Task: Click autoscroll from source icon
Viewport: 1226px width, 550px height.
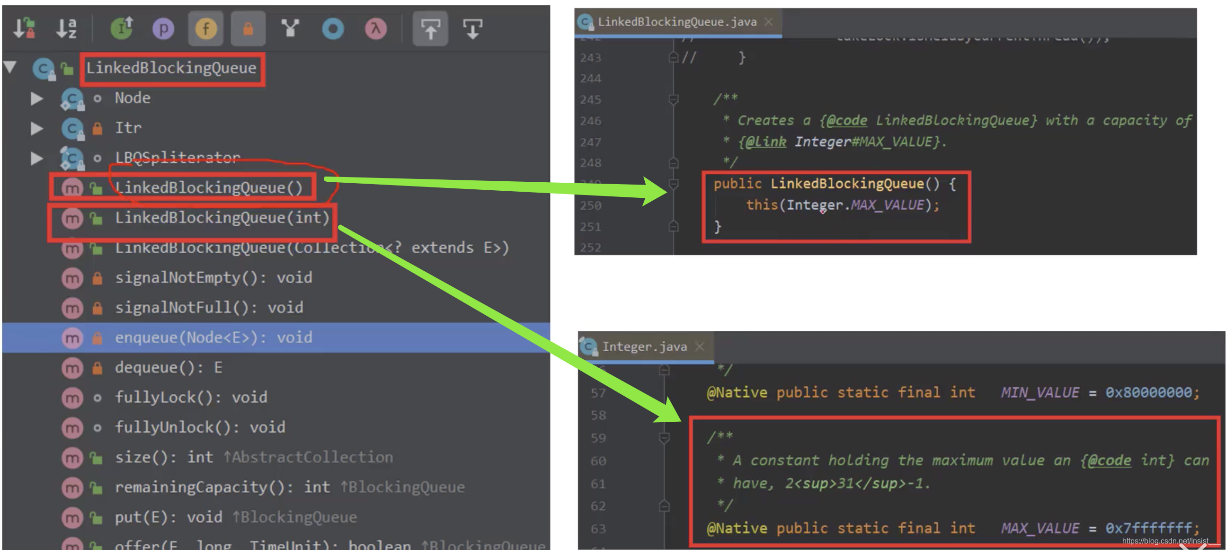Action: tap(472, 28)
